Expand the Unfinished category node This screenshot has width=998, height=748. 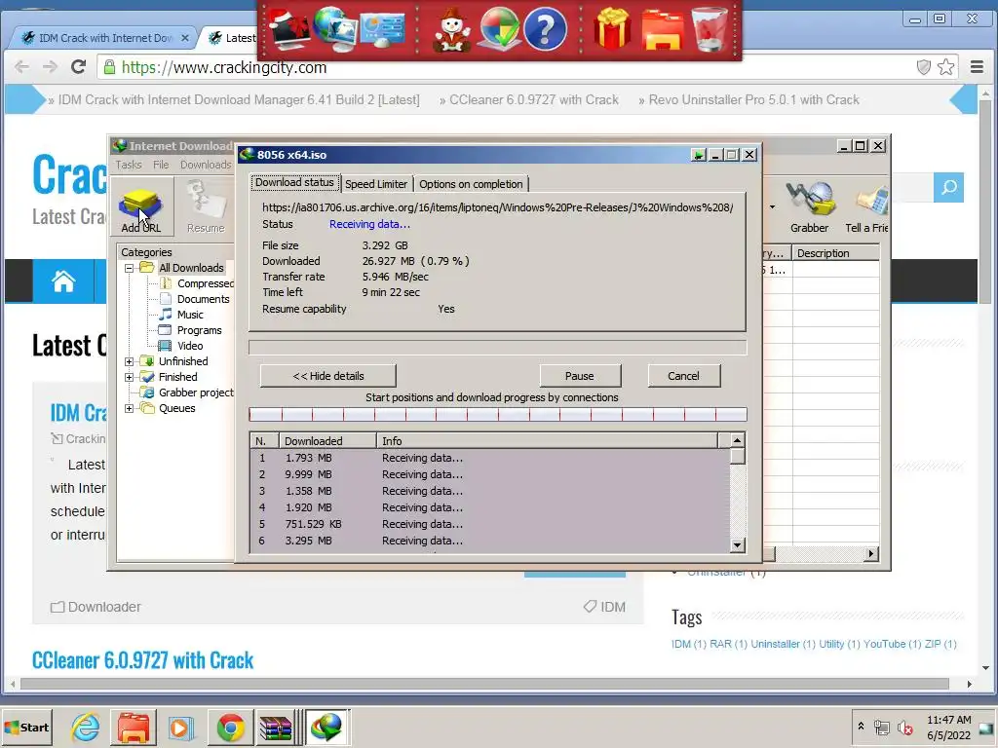click(130, 361)
